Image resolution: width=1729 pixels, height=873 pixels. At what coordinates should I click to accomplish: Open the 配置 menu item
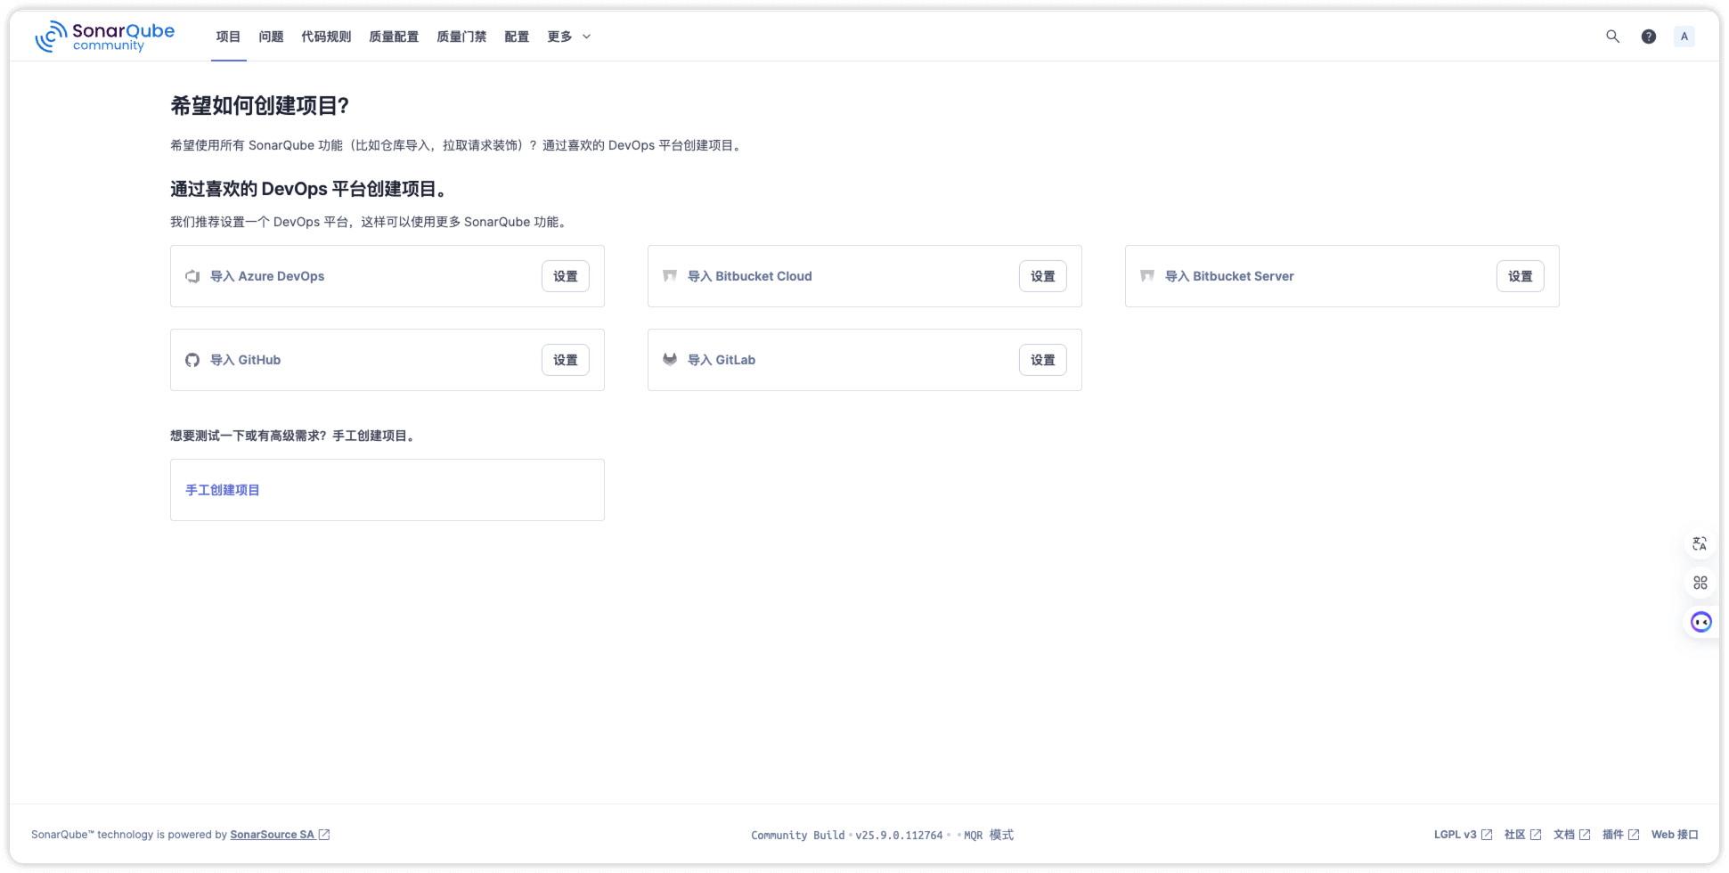(517, 37)
